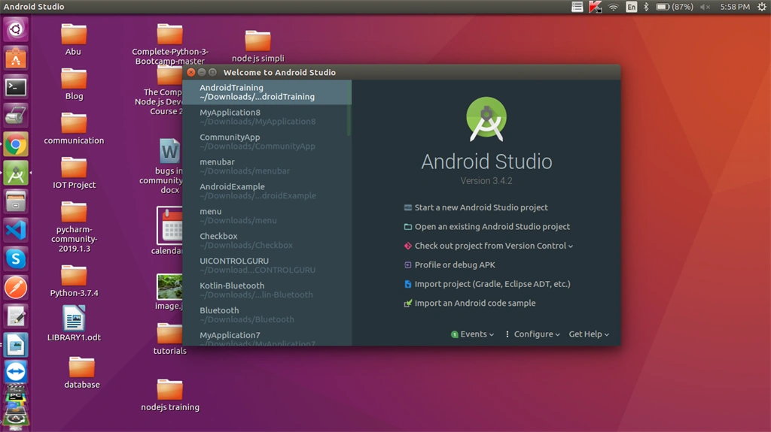771x432 pixels.
Task: Select the communication desktop folder
Action: click(x=74, y=128)
